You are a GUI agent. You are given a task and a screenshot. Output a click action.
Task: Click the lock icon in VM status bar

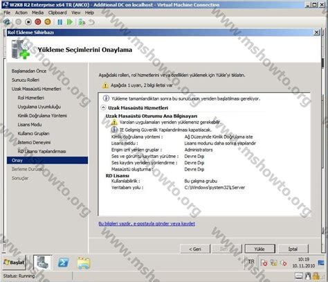[x=316, y=276]
